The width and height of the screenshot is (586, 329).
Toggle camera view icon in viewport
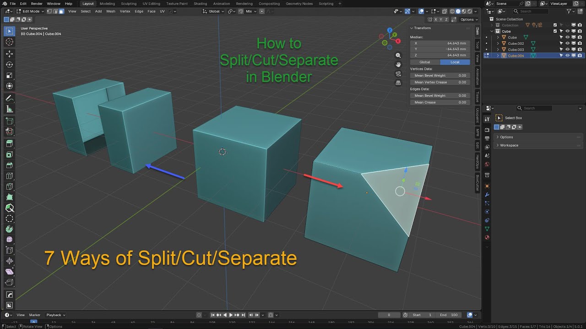398,74
